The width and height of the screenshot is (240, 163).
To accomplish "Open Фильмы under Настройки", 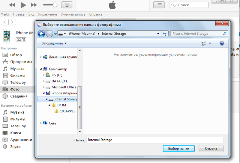I will [x=17, y=76].
